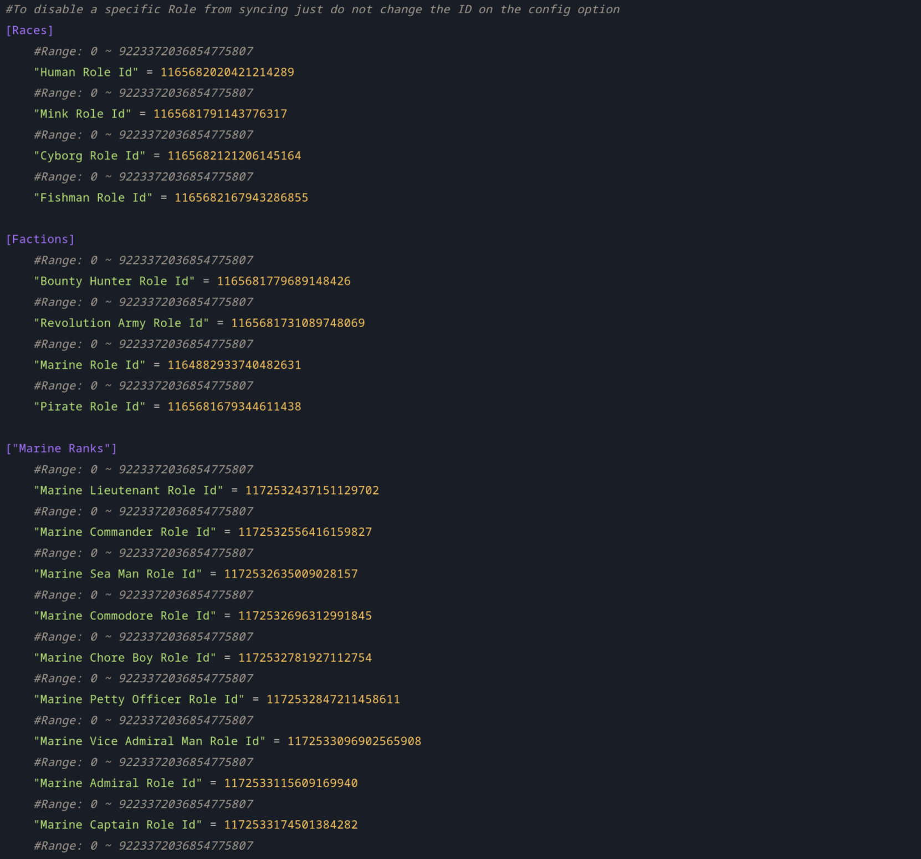This screenshot has height=859, width=921.
Task: Click the Mink Role Id number
Action: pyautogui.click(x=220, y=114)
